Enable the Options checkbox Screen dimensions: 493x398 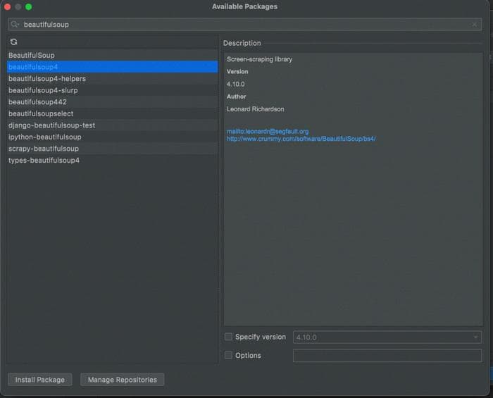[x=228, y=355]
